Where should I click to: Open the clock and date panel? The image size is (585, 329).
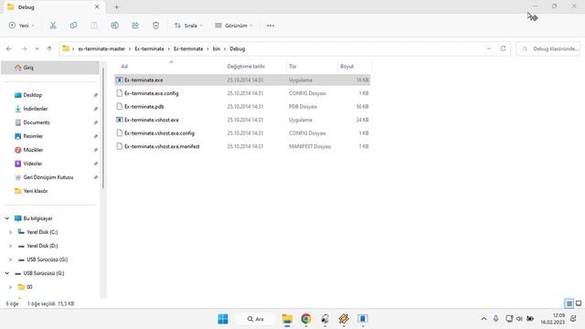pyautogui.click(x=552, y=319)
